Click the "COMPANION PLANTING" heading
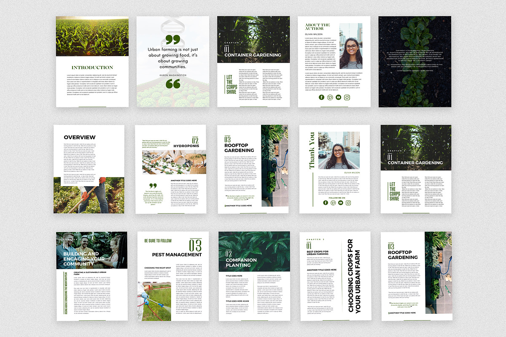 click(241, 262)
